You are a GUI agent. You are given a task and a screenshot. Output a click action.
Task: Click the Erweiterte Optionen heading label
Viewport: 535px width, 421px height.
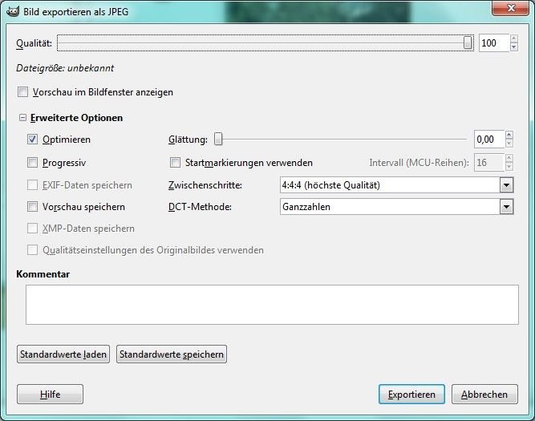coord(76,118)
